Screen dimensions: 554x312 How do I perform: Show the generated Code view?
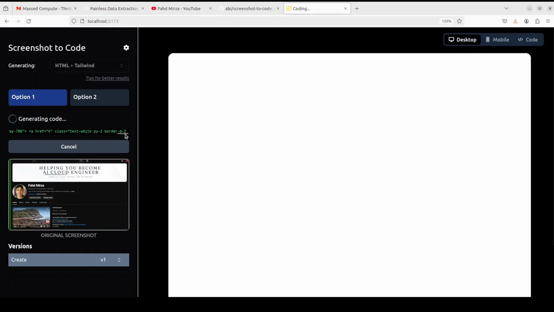pos(528,40)
